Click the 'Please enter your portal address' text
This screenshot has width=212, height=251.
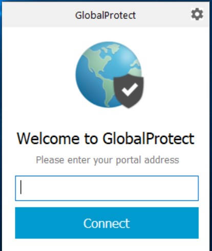(108, 160)
